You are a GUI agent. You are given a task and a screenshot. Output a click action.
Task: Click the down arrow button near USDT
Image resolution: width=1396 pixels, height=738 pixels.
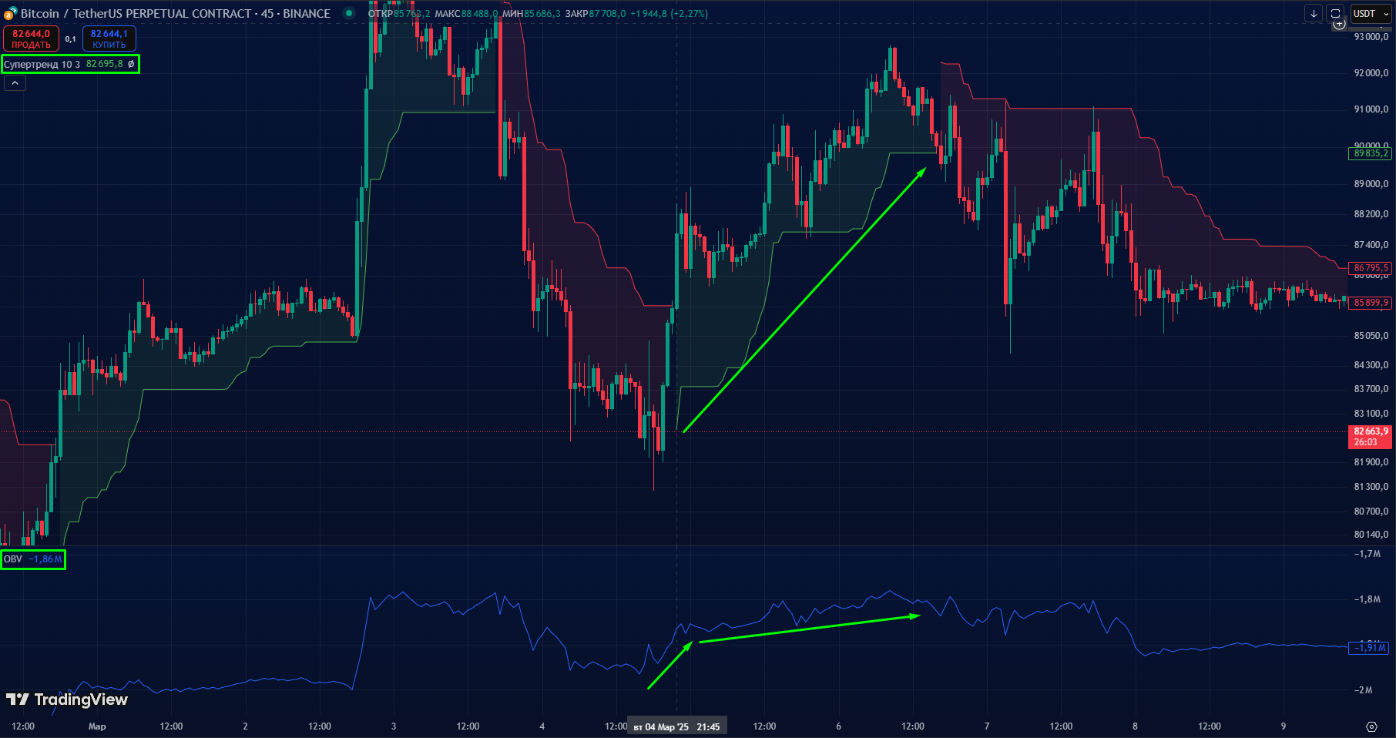[1314, 14]
